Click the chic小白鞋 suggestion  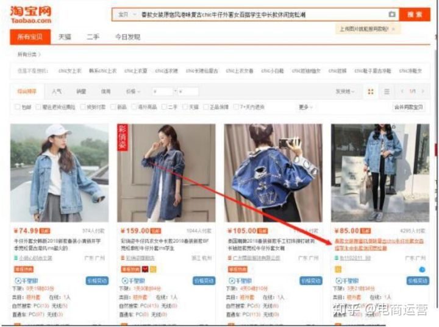coord(273,71)
